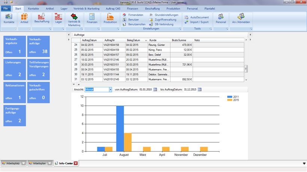Click the von AuftragDatum date field
307x172 pixels.
point(146,90)
